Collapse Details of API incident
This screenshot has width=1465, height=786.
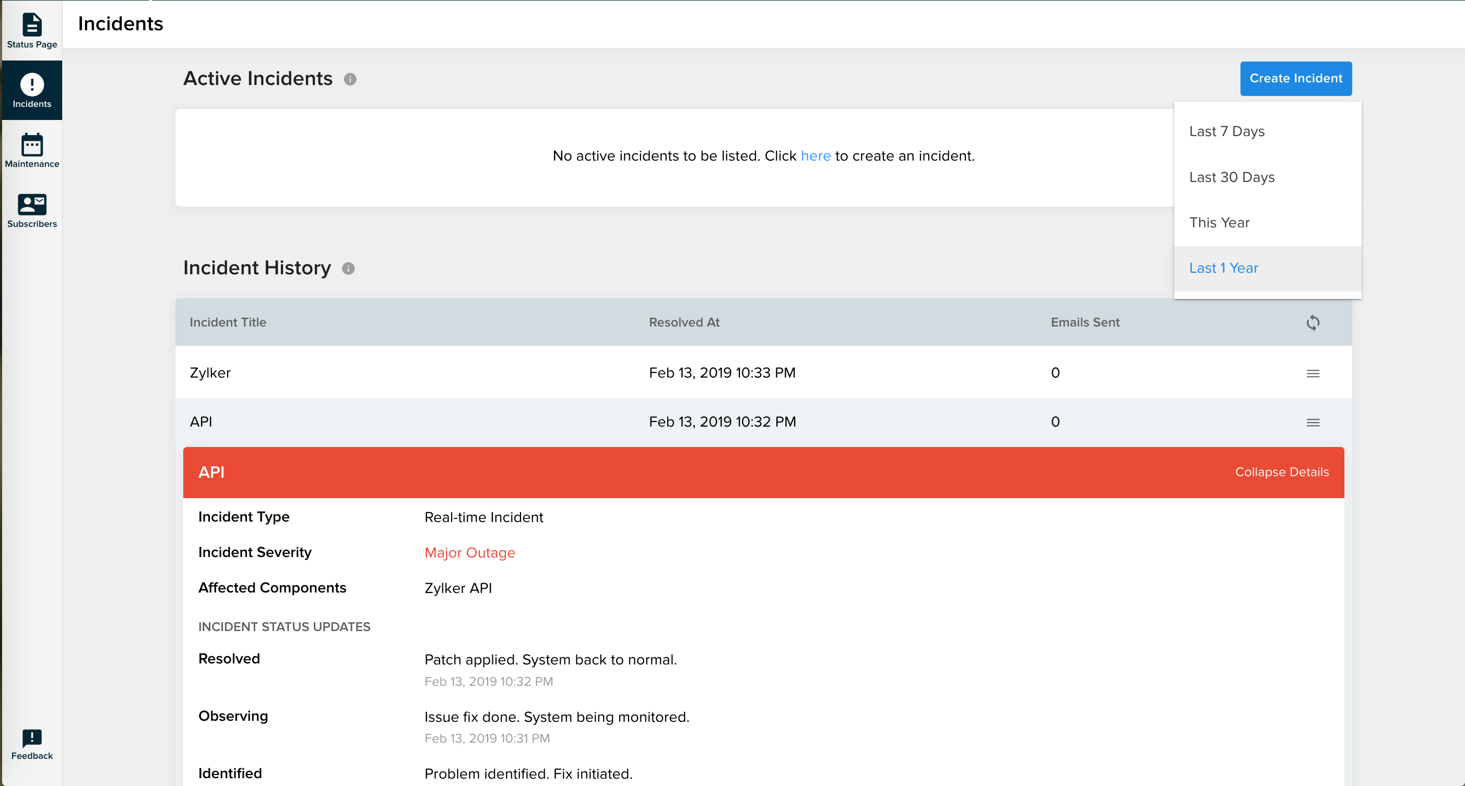pyautogui.click(x=1281, y=471)
